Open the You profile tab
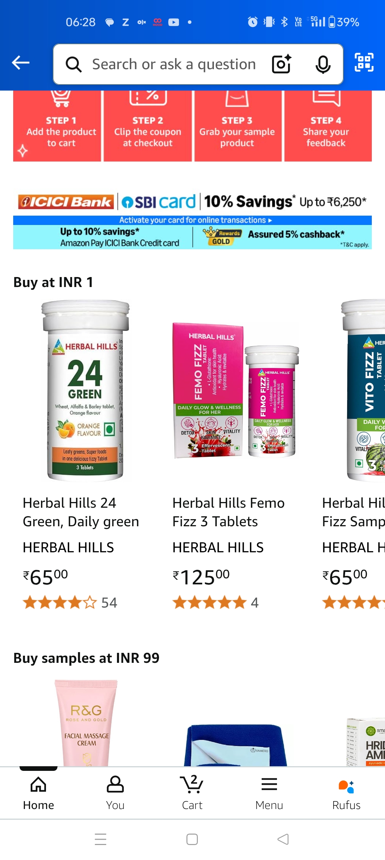 pos(115,793)
